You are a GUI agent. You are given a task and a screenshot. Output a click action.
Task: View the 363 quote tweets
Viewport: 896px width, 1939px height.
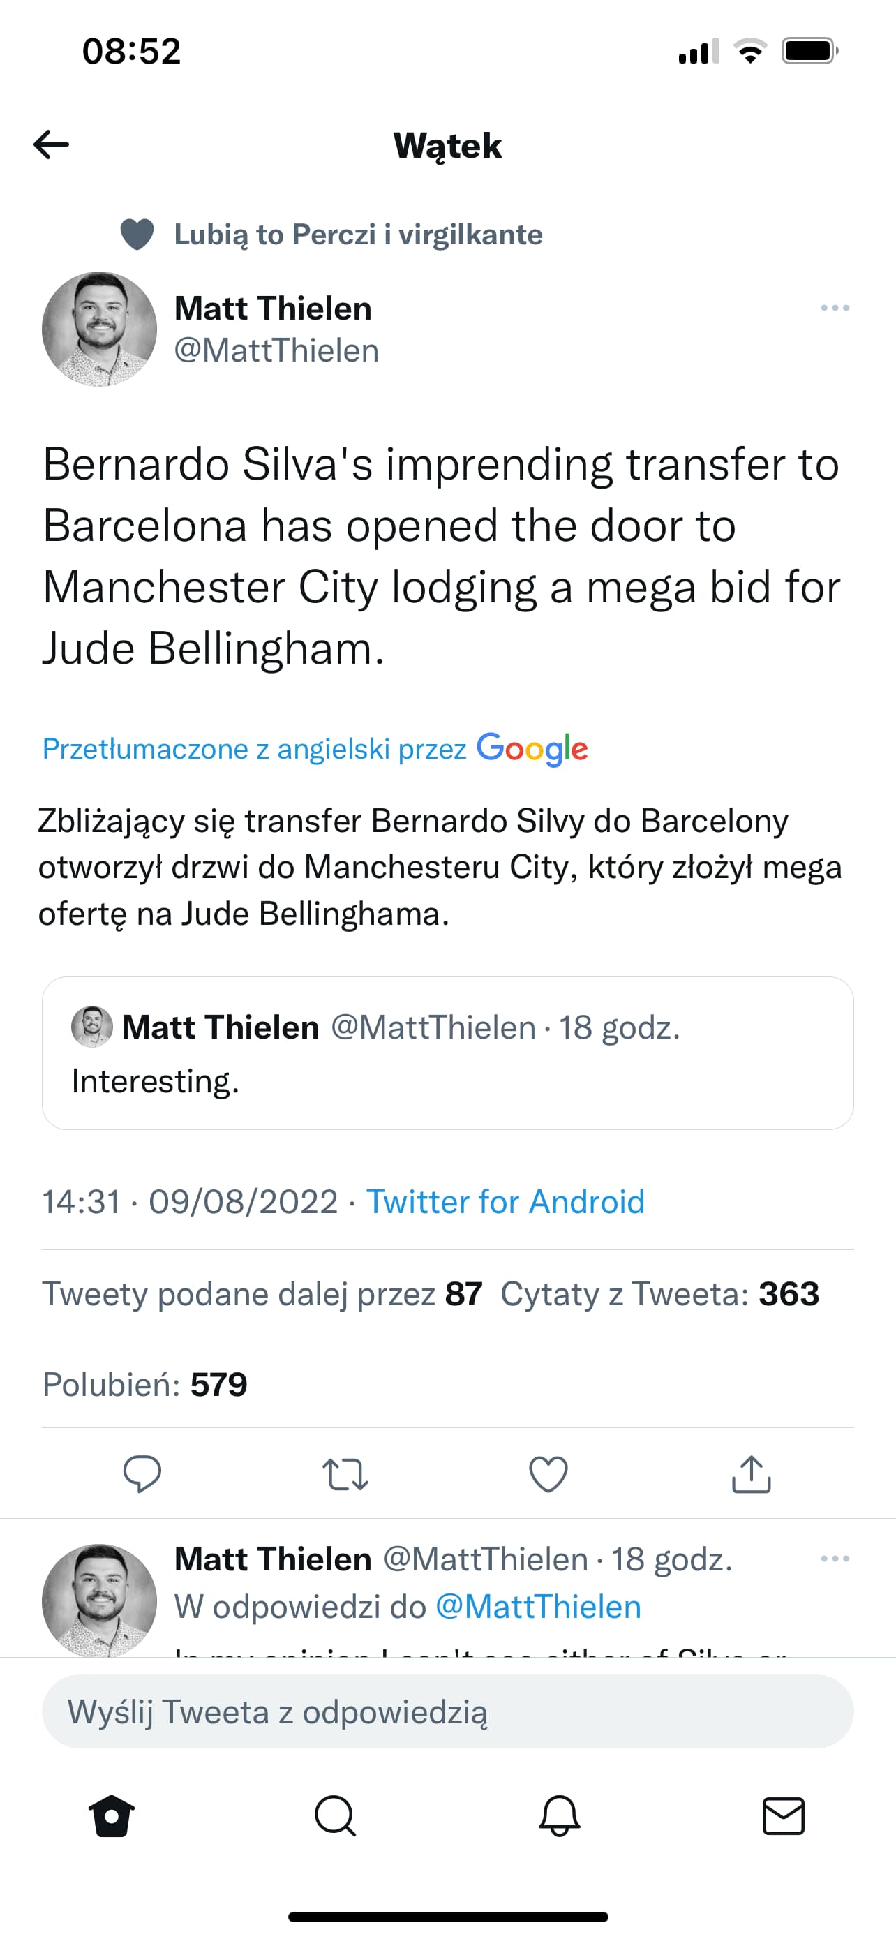tap(659, 1294)
